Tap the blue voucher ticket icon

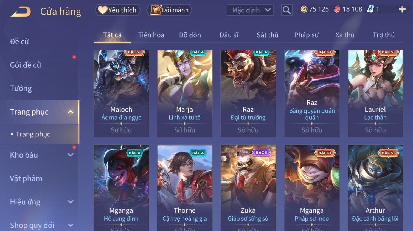pyautogui.click(x=370, y=9)
